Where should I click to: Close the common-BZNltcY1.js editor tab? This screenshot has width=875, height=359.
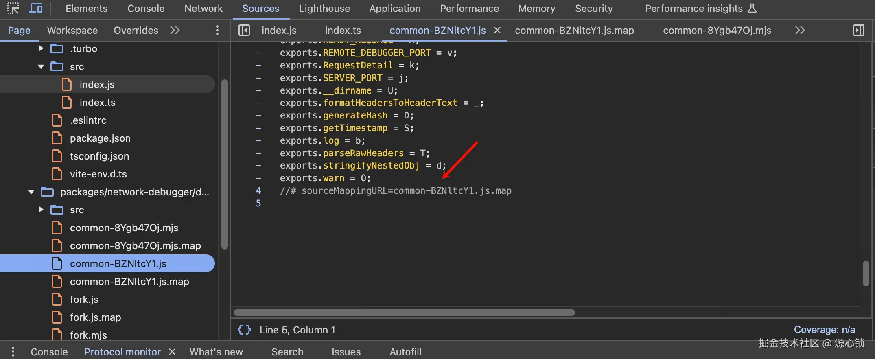coord(497,31)
